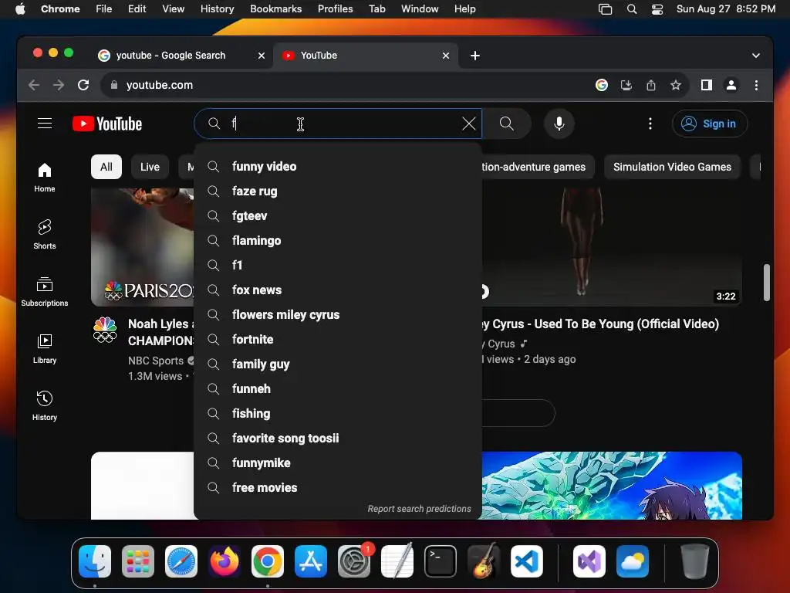Toggle Chrome side panel
This screenshot has height=593, width=790.
click(x=707, y=85)
